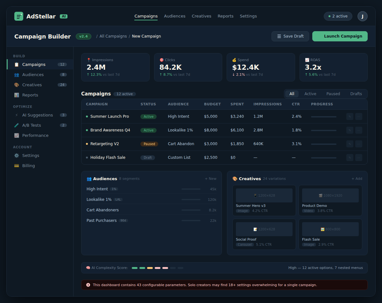Add a new audience with + New

coord(210,179)
